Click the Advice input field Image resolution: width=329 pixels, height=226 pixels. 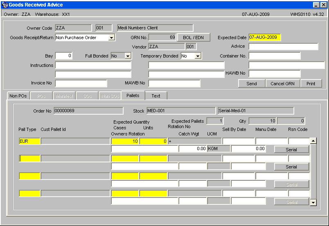pyautogui.click(x=284, y=47)
